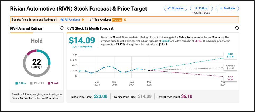Click the 13.17% Upside text
The width and height of the screenshot is (255, 112).
click(82, 47)
